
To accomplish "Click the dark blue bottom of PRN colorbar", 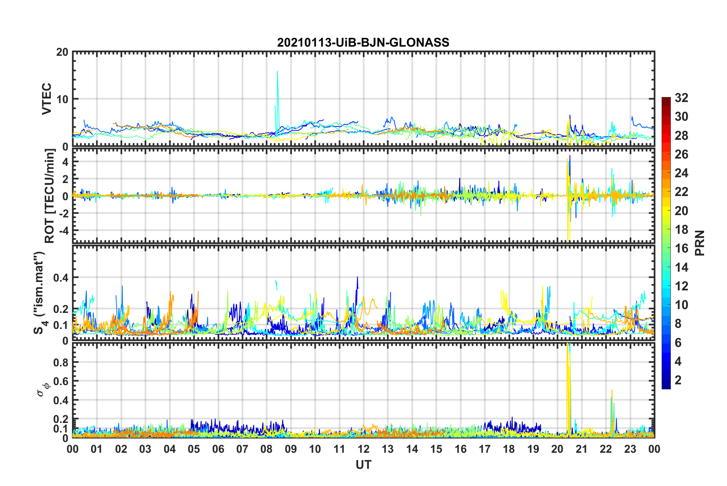I will [666, 385].
